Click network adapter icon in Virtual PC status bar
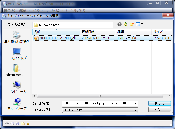Screen dimensions: 175x129 tap(28, 123)
